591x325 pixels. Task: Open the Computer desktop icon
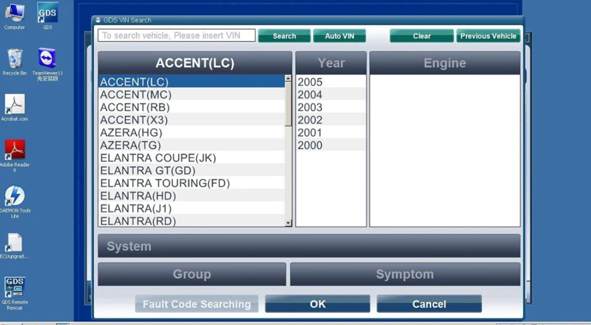14,16
